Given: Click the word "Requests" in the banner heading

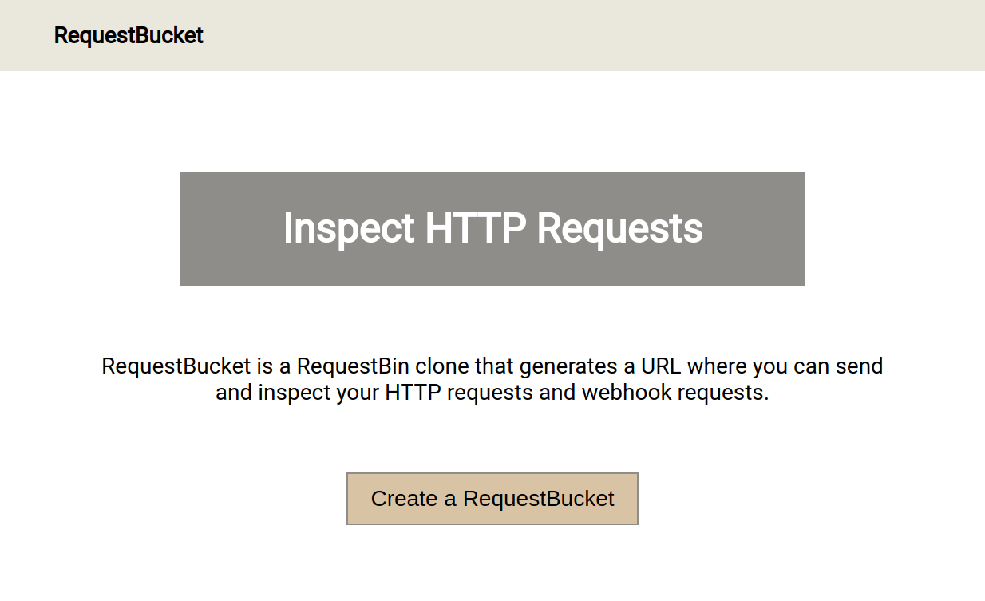Looking at the screenshot, I should point(619,228).
